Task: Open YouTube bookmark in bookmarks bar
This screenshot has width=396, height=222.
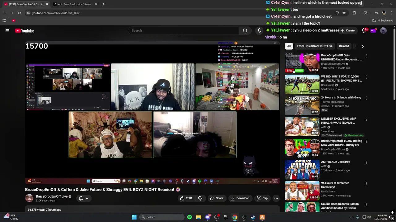Action: click(14, 21)
